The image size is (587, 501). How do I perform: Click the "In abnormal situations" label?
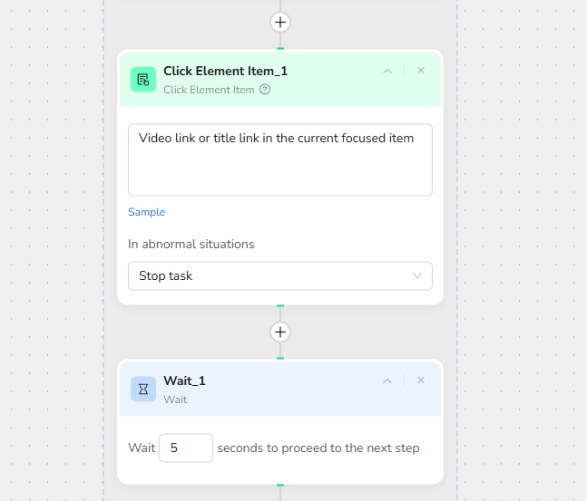pyautogui.click(x=191, y=244)
